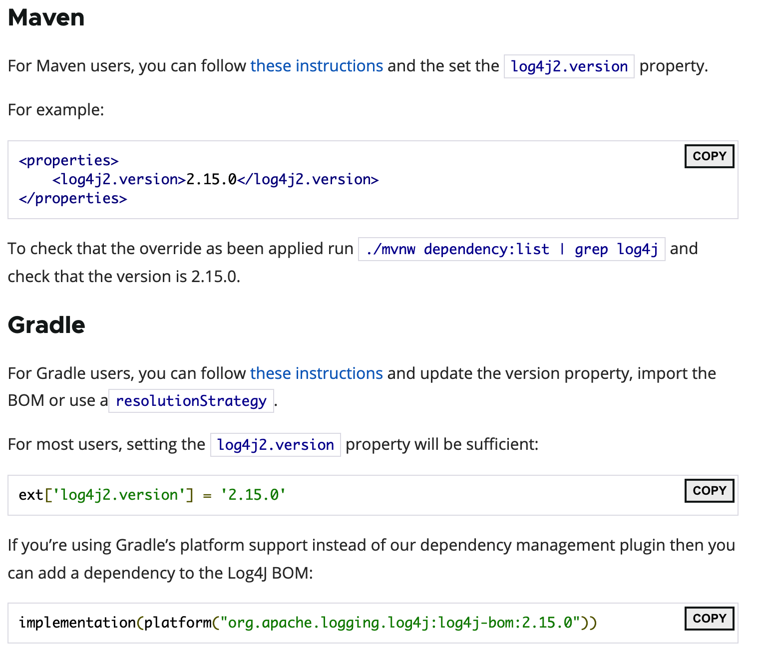Click 'property will be sufficient:' text
This screenshot has width=758, height=649.
(442, 444)
